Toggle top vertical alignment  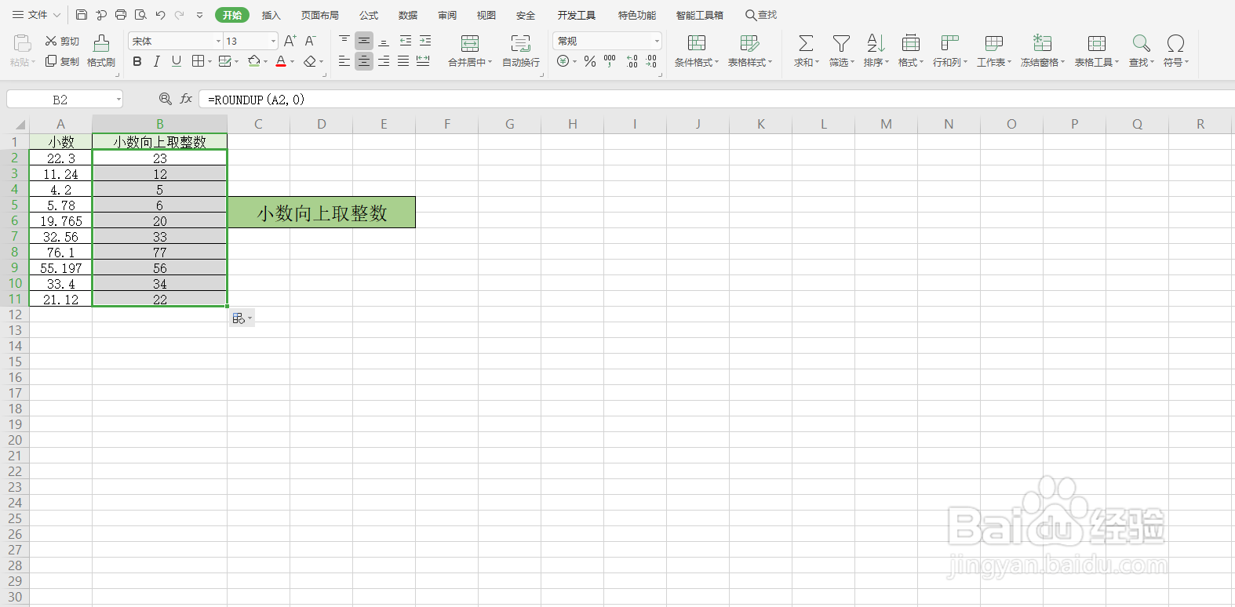(x=344, y=41)
